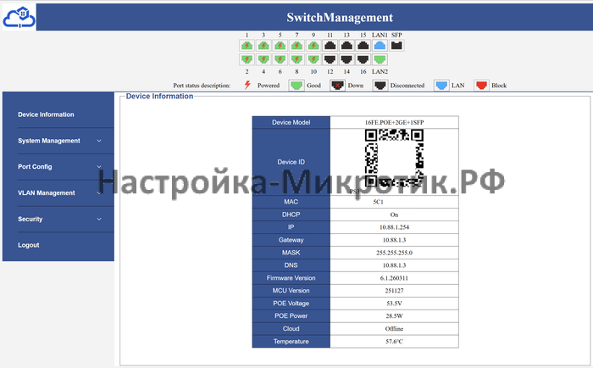The height and width of the screenshot is (368, 593).
Task: Click device model value 16FE.POE+2GE+1SFP
Action: [394, 123]
